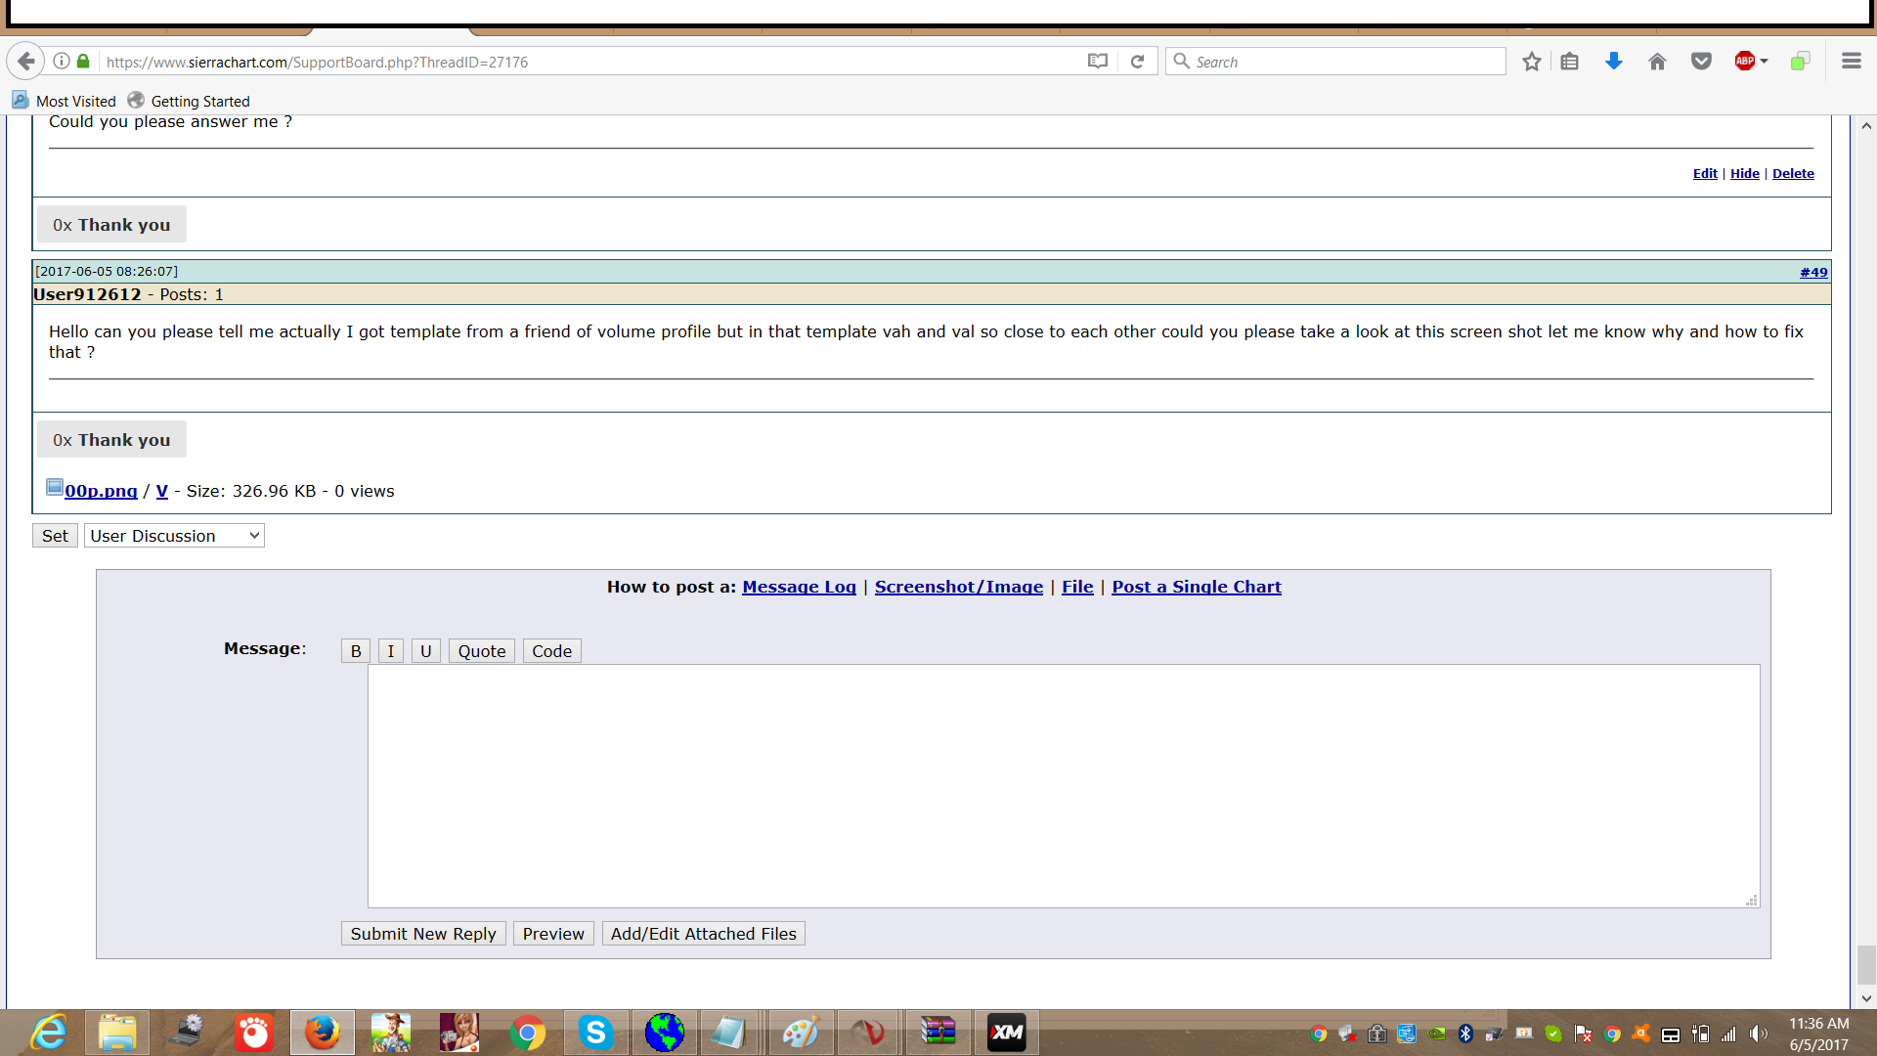Viewport: 1877px width, 1056px height.
Task: Open Adblock Plus dropdown arrow
Action: point(1765,62)
